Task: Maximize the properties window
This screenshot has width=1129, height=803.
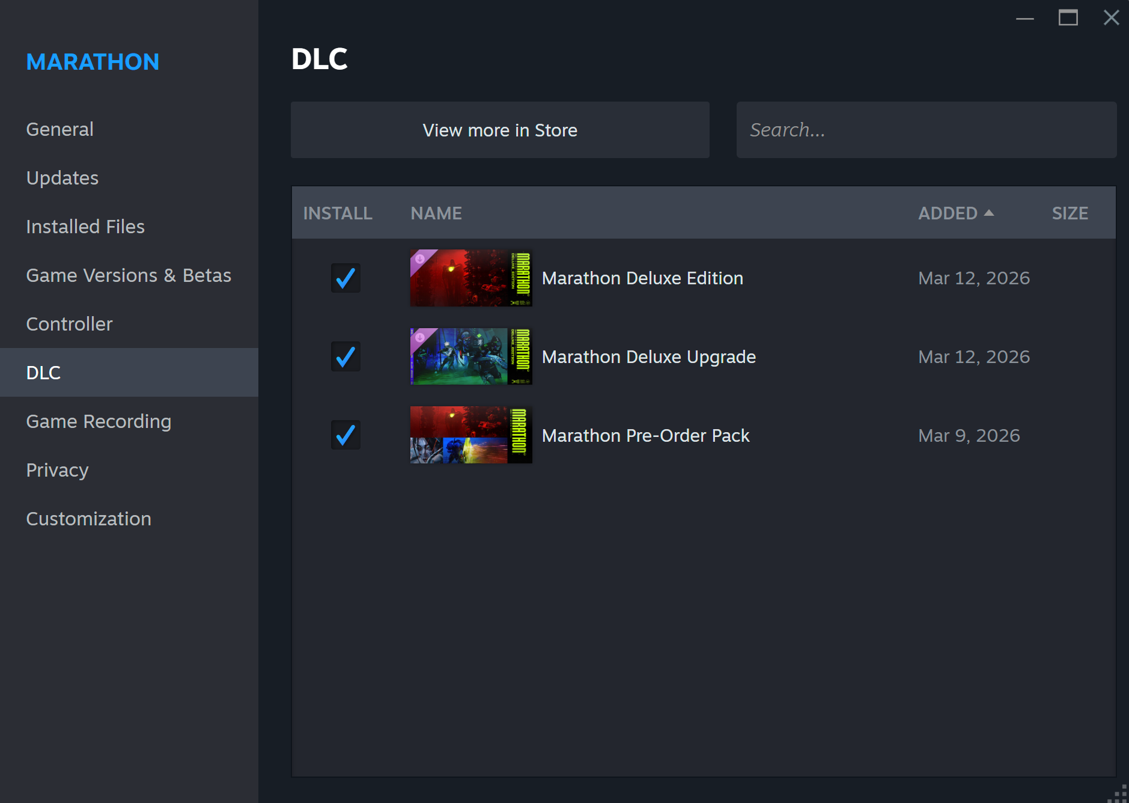Action: [1068, 18]
